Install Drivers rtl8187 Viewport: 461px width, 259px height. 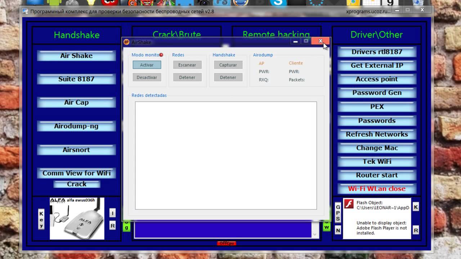[377, 52]
